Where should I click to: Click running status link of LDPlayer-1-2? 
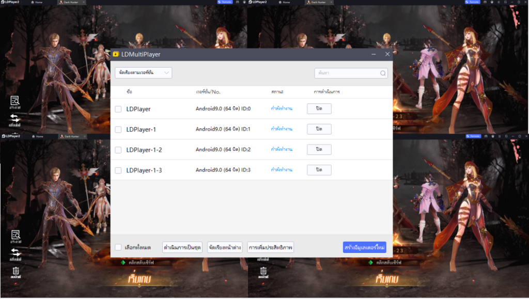[x=282, y=149]
